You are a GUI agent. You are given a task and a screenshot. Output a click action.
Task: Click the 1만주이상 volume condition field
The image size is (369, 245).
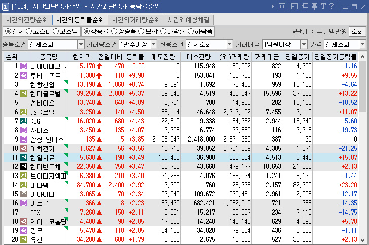(134, 44)
